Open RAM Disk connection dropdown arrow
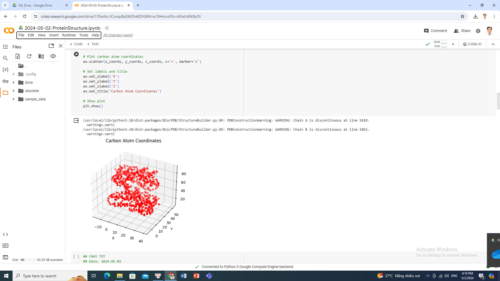 coord(453,44)
